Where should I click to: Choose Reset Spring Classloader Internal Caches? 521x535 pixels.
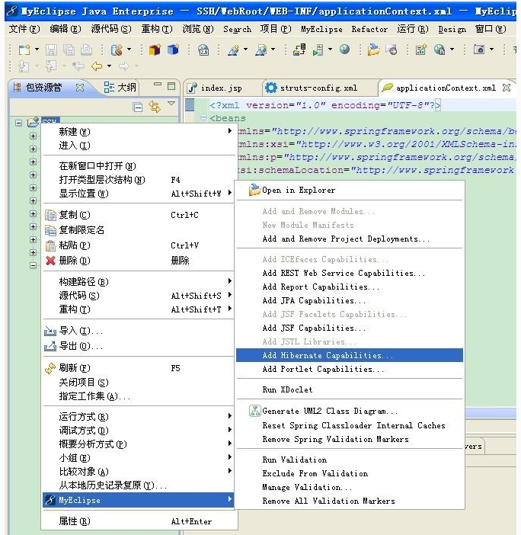pyautogui.click(x=350, y=425)
